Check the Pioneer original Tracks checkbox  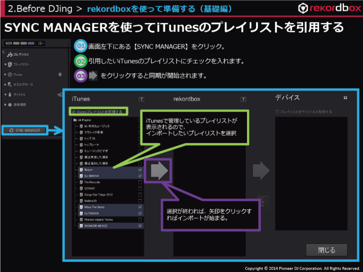click(x=140, y=220)
